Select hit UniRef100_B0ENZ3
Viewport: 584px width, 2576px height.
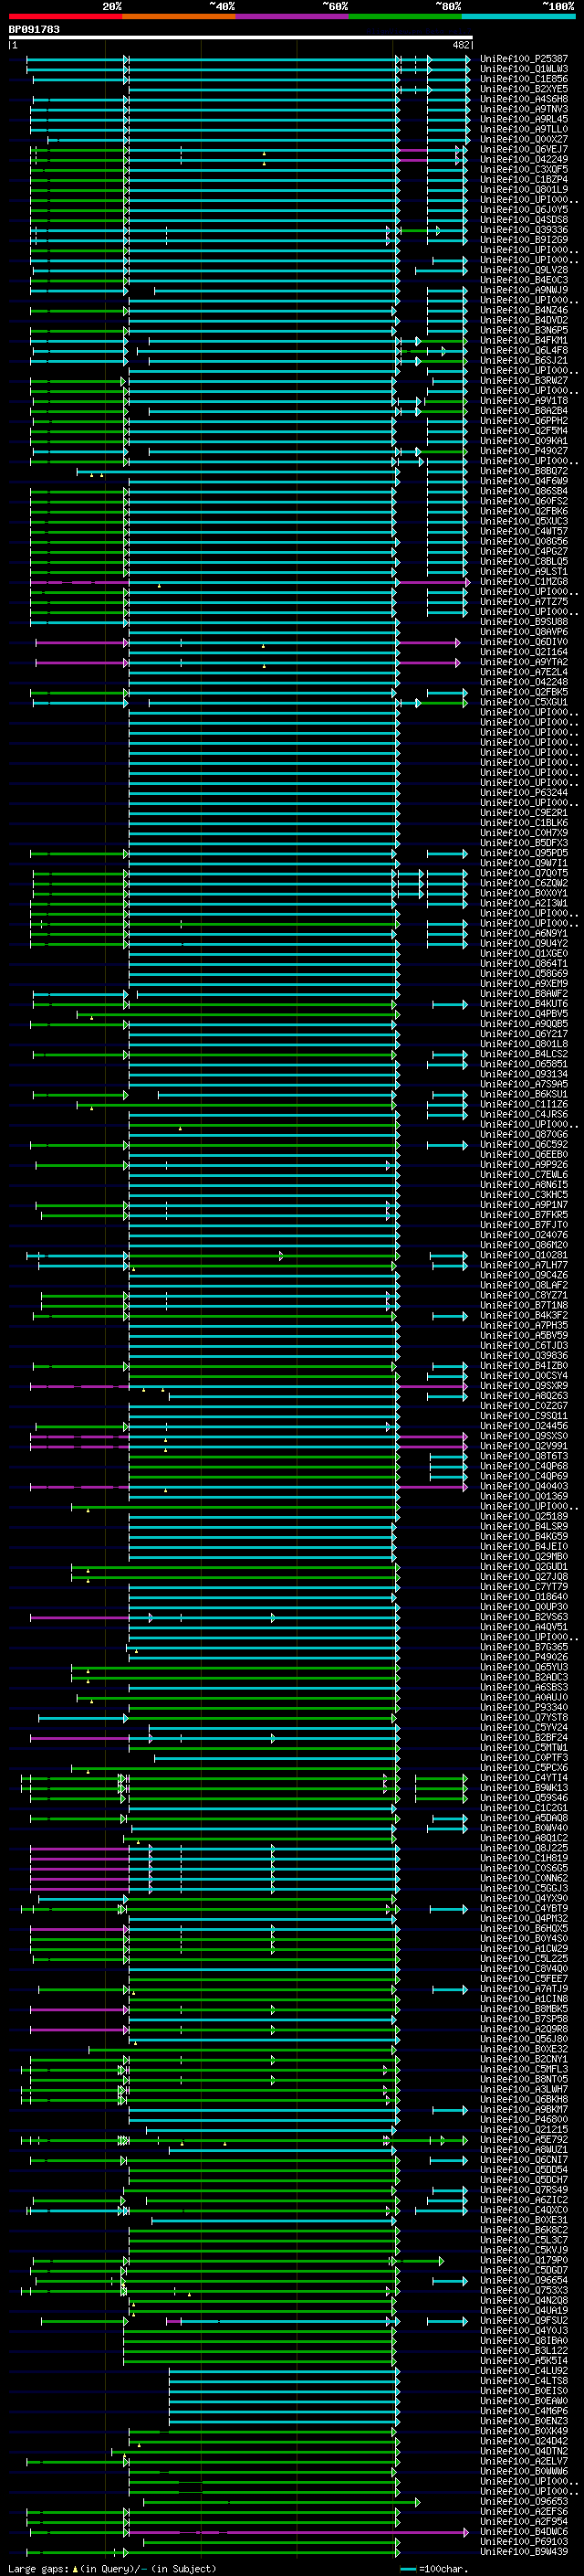point(524,2421)
